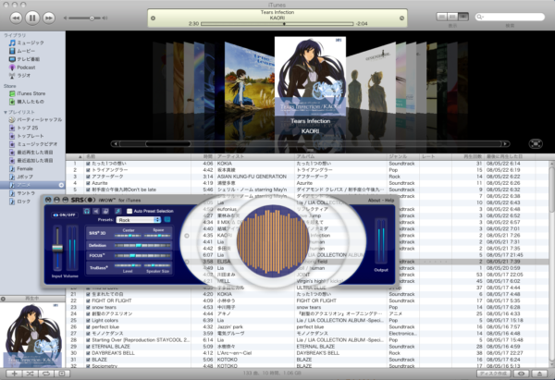Sort tracks by ジャンル column header

pos(402,156)
